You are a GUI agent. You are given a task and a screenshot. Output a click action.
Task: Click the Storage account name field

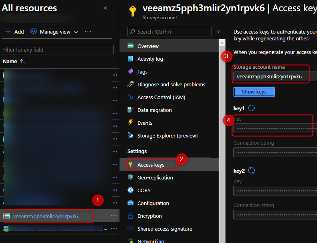272,76
